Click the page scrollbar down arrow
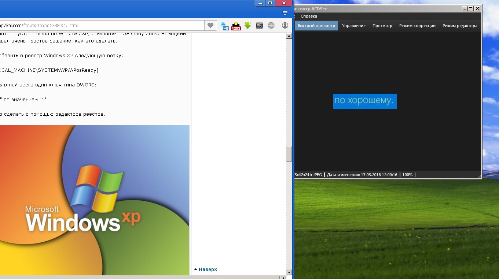This screenshot has height=279, width=499. pos(289,272)
